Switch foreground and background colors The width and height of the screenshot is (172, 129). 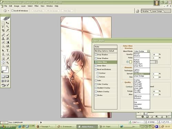(x=8, y=66)
